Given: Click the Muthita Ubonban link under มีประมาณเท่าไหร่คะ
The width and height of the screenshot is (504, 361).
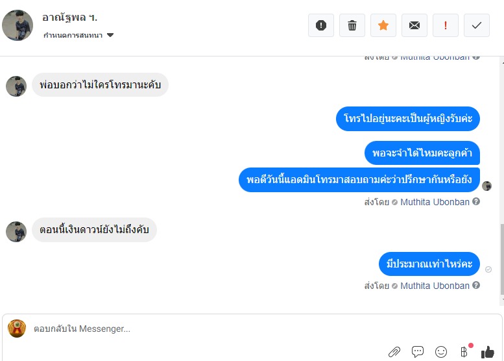Looking at the screenshot, I should coord(435,286).
